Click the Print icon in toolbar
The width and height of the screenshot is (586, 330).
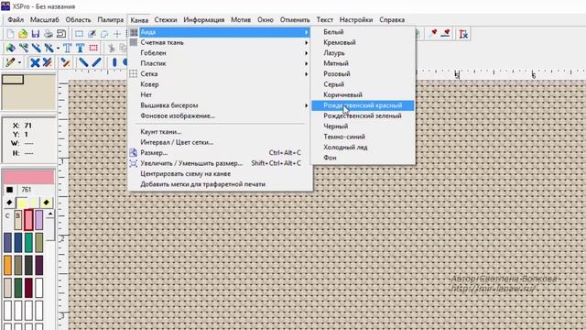(x=49, y=34)
